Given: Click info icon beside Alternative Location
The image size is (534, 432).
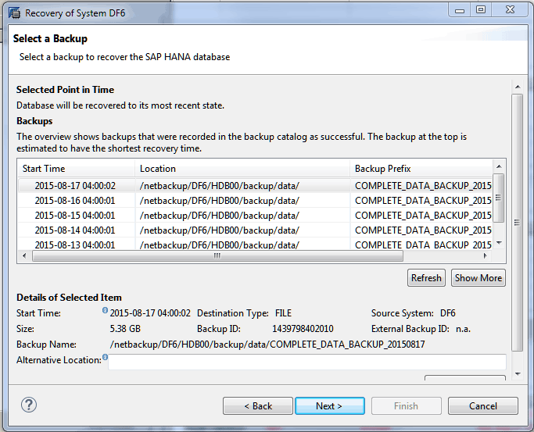Looking at the screenshot, I should pyautogui.click(x=106, y=357).
